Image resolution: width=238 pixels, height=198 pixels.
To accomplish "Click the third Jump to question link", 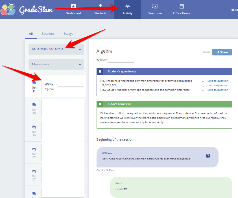I will click(x=217, y=90).
